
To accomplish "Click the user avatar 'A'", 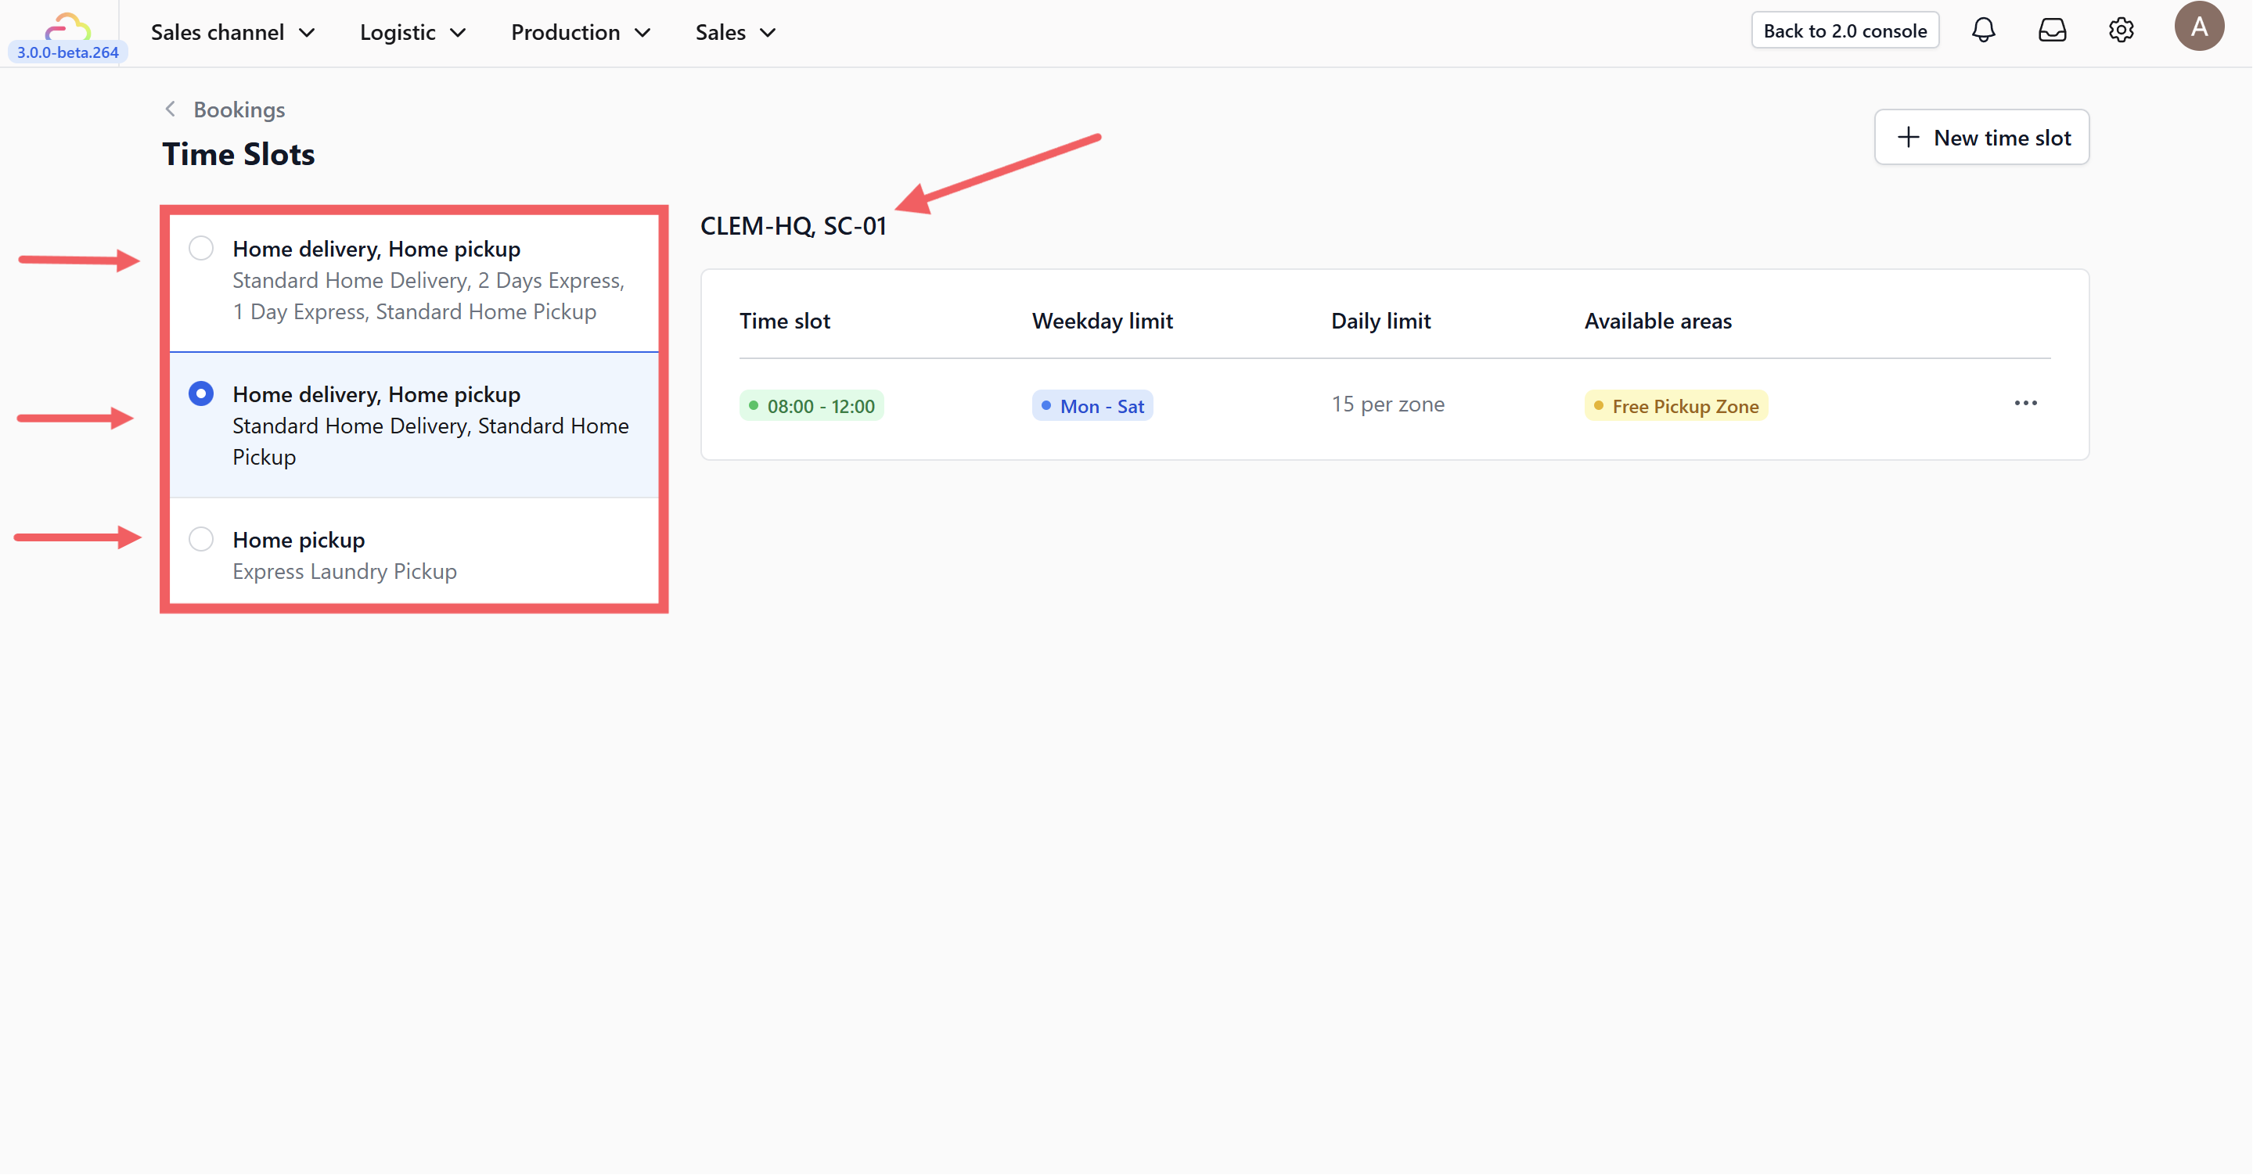I will pos(2198,27).
